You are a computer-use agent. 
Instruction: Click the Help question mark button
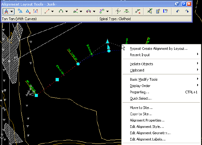click(x=184, y=4)
